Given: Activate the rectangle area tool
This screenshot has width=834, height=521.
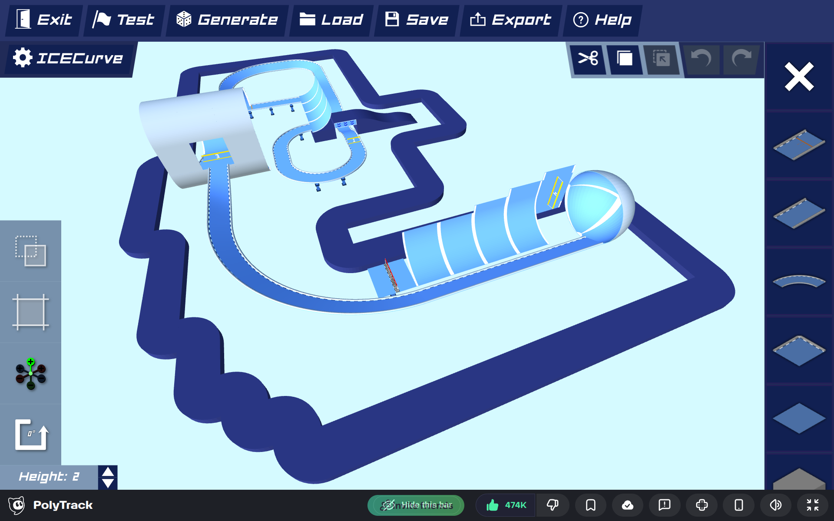Looking at the screenshot, I should click(30, 312).
